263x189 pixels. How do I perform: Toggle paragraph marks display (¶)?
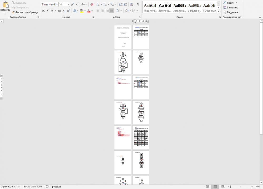coord(138,4)
